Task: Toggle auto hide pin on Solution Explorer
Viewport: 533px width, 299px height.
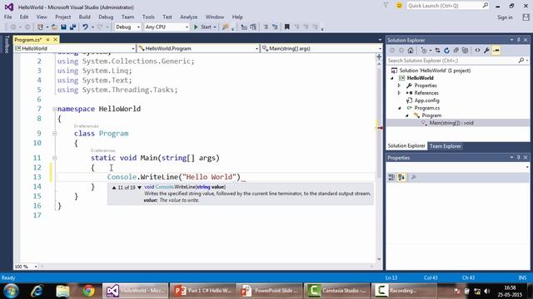Action: (x=518, y=40)
